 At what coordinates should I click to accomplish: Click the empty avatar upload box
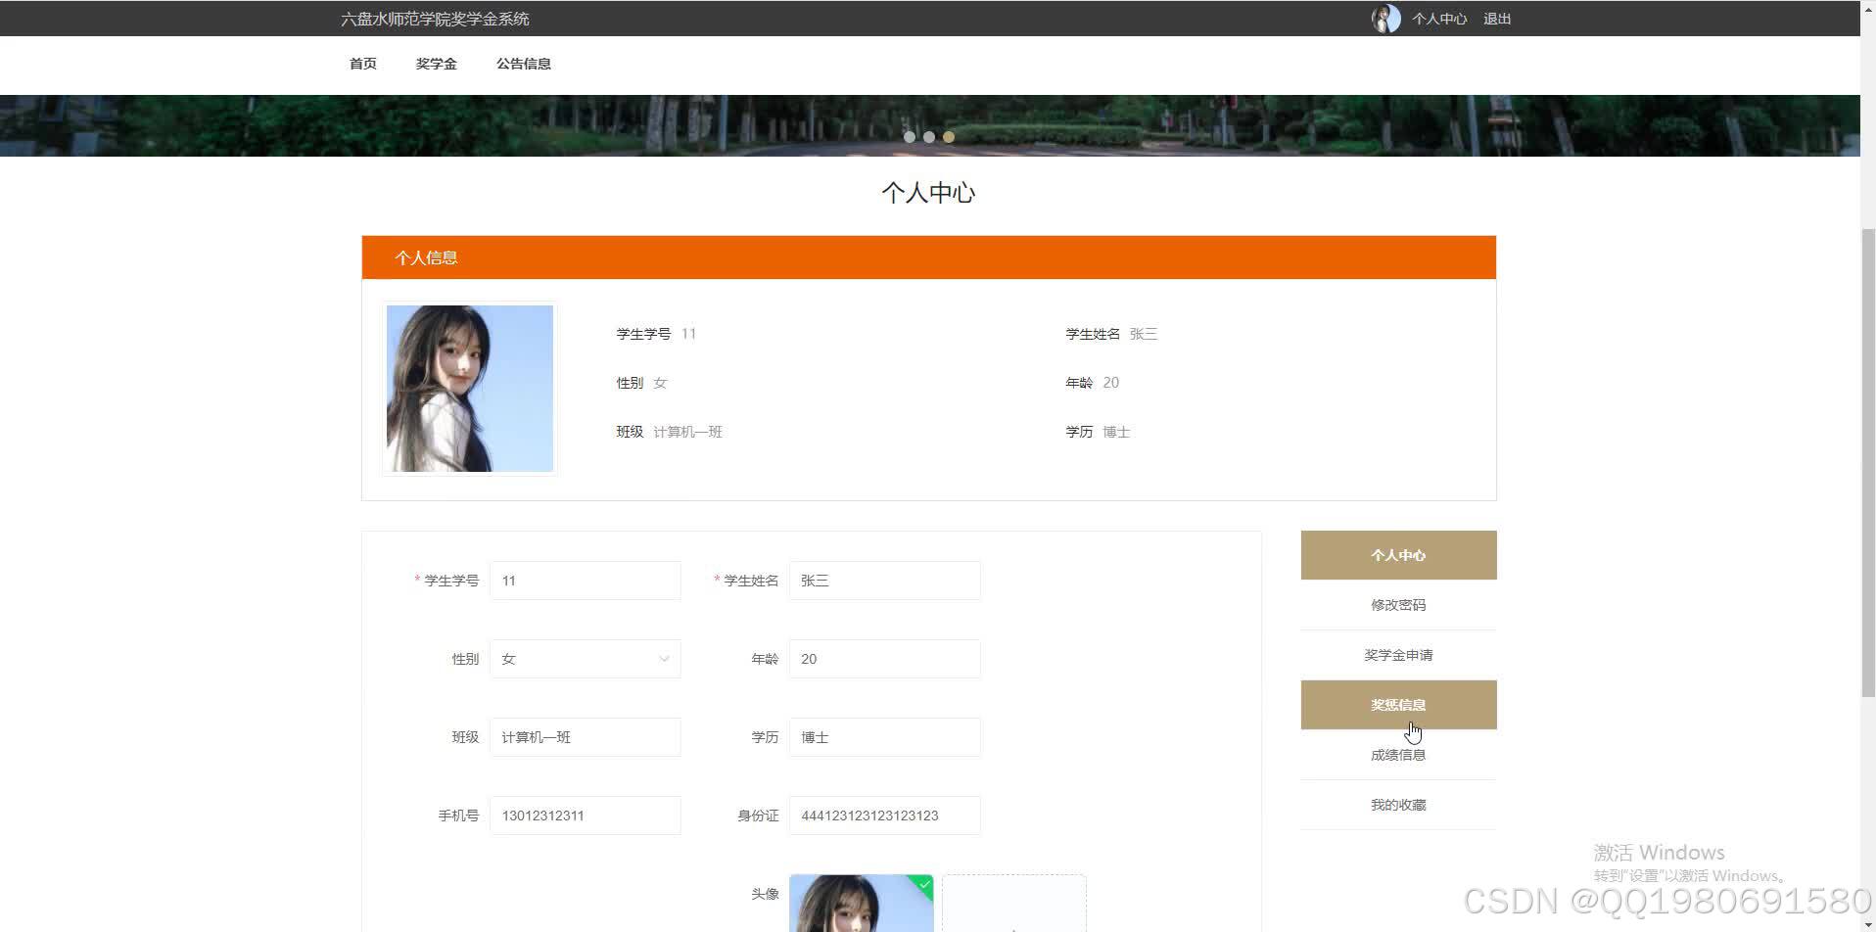1014,904
